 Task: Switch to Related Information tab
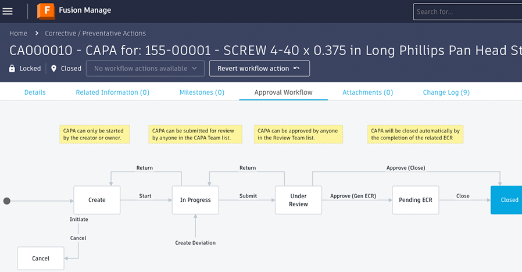tap(112, 92)
